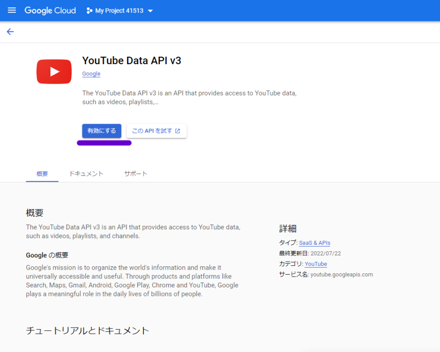Click the project icon beside My Project 41513
The height and width of the screenshot is (352, 440).
(x=88, y=10)
